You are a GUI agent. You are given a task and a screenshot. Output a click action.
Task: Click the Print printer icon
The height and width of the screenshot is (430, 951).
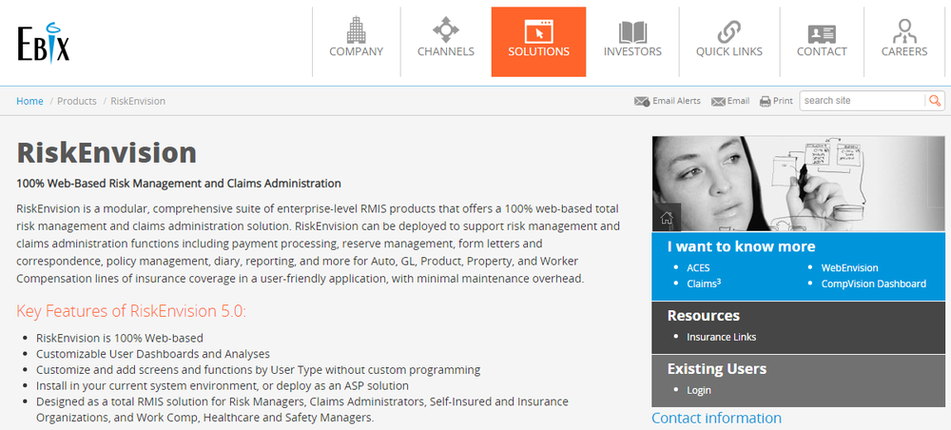pos(766,101)
